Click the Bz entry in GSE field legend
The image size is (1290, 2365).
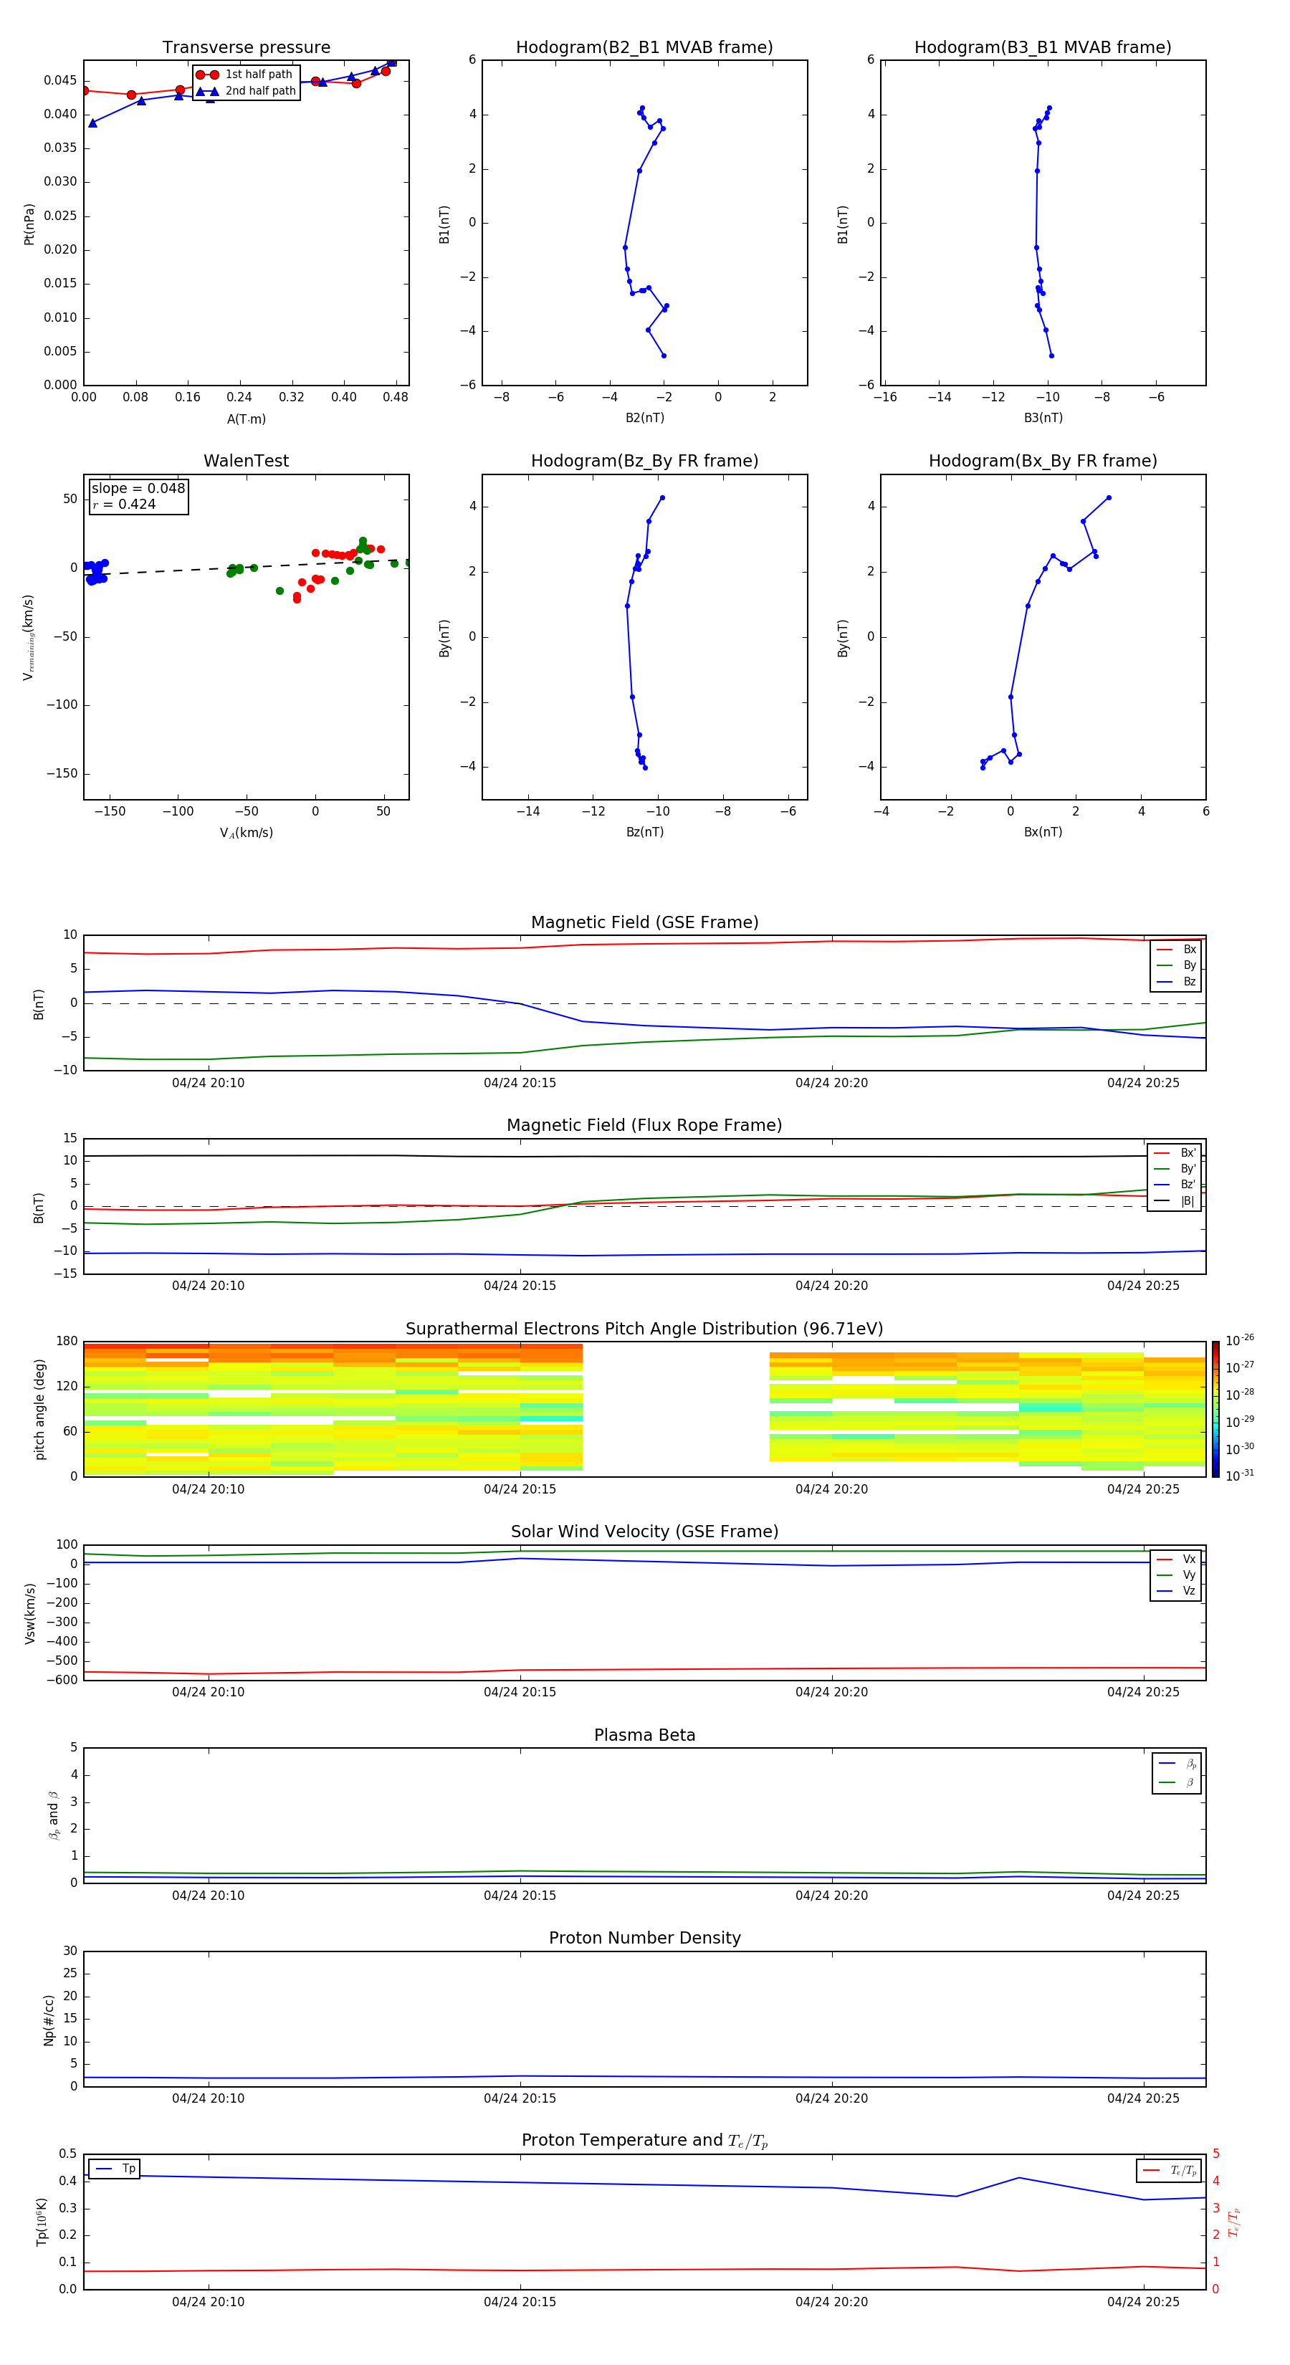point(1176,983)
